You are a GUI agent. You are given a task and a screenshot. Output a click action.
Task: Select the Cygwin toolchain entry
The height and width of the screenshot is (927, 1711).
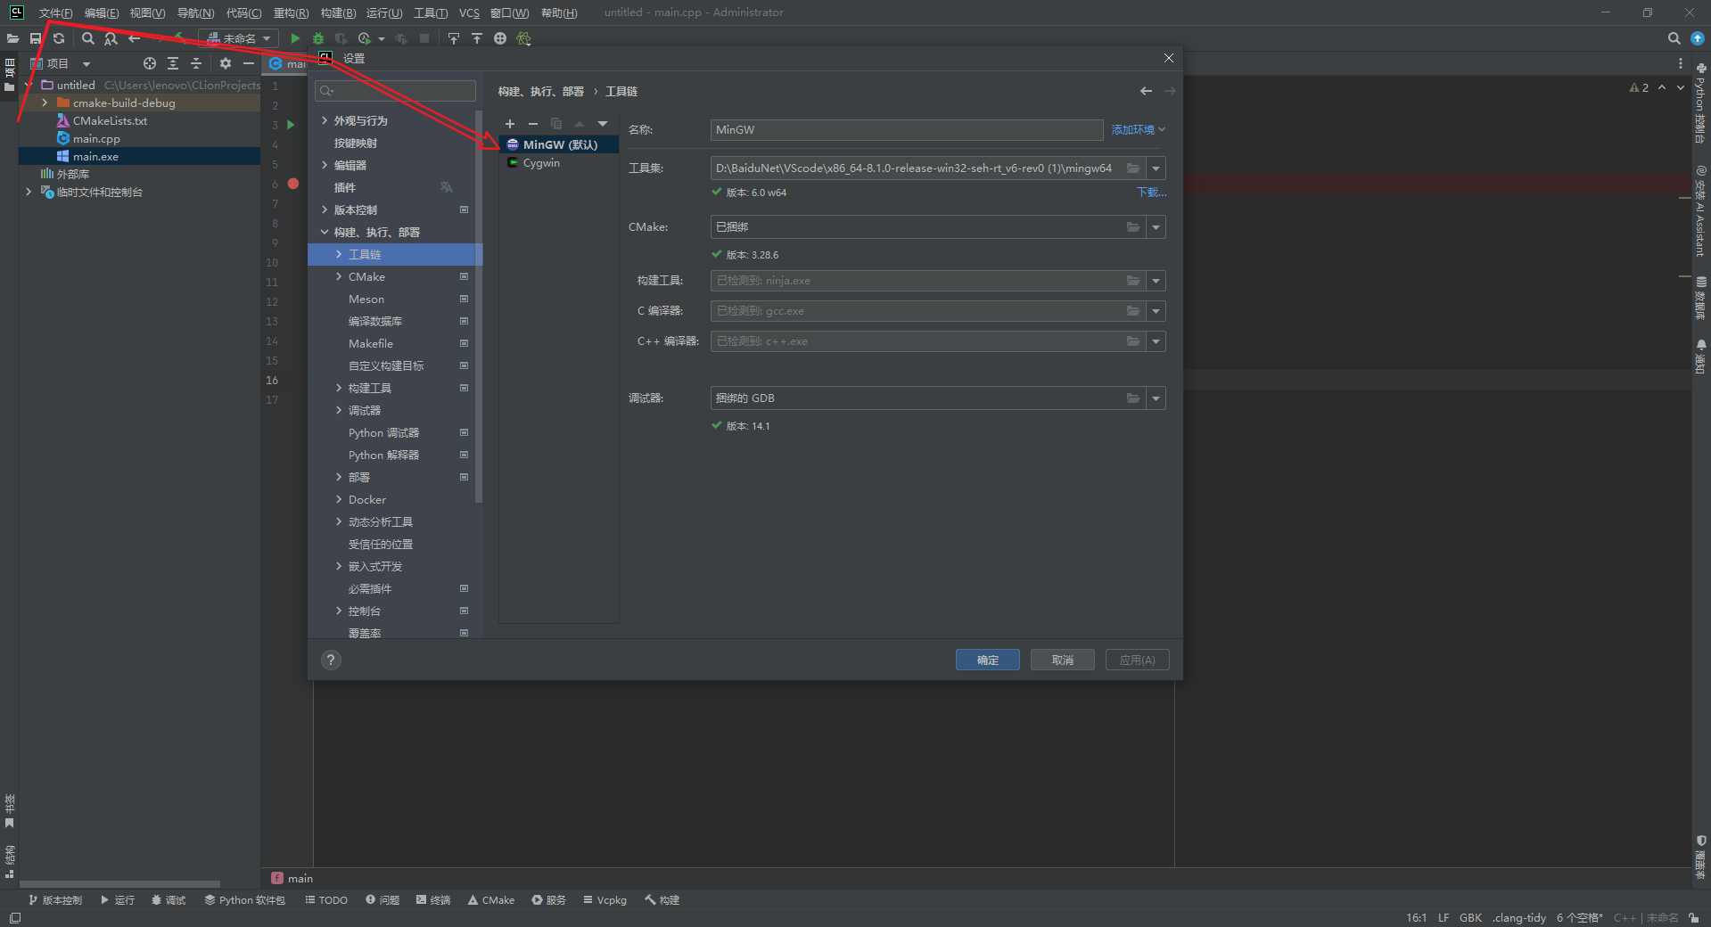[558, 162]
